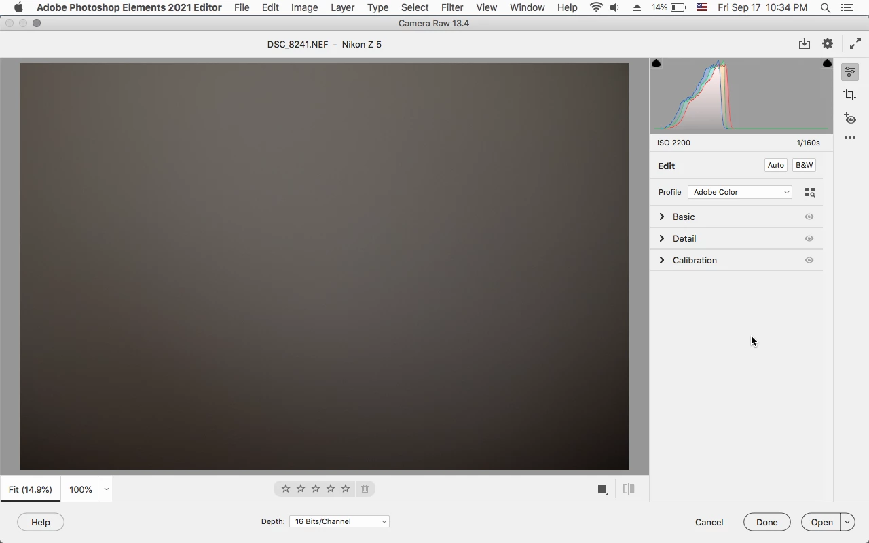Screen dimensions: 869x543
Task: Open Camera Raw preferences gear icon
Action: click(x=828, y=44)
